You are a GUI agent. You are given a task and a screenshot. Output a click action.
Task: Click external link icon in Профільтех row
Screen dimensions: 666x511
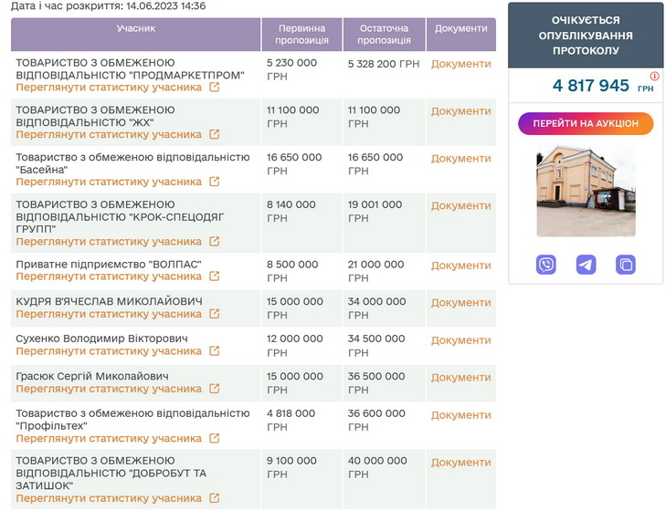point(215,438)
